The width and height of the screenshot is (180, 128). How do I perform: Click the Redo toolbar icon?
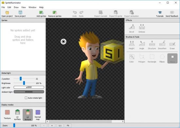pyautogui.click(x=81, y=12)
